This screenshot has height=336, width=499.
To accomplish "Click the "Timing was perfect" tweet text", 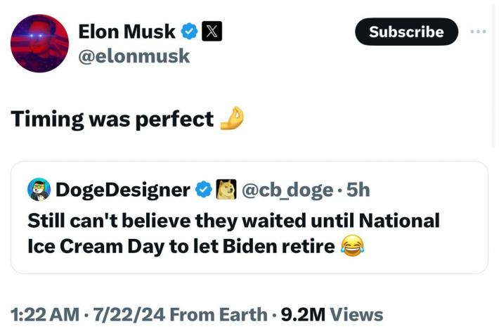I will point(112,119).
